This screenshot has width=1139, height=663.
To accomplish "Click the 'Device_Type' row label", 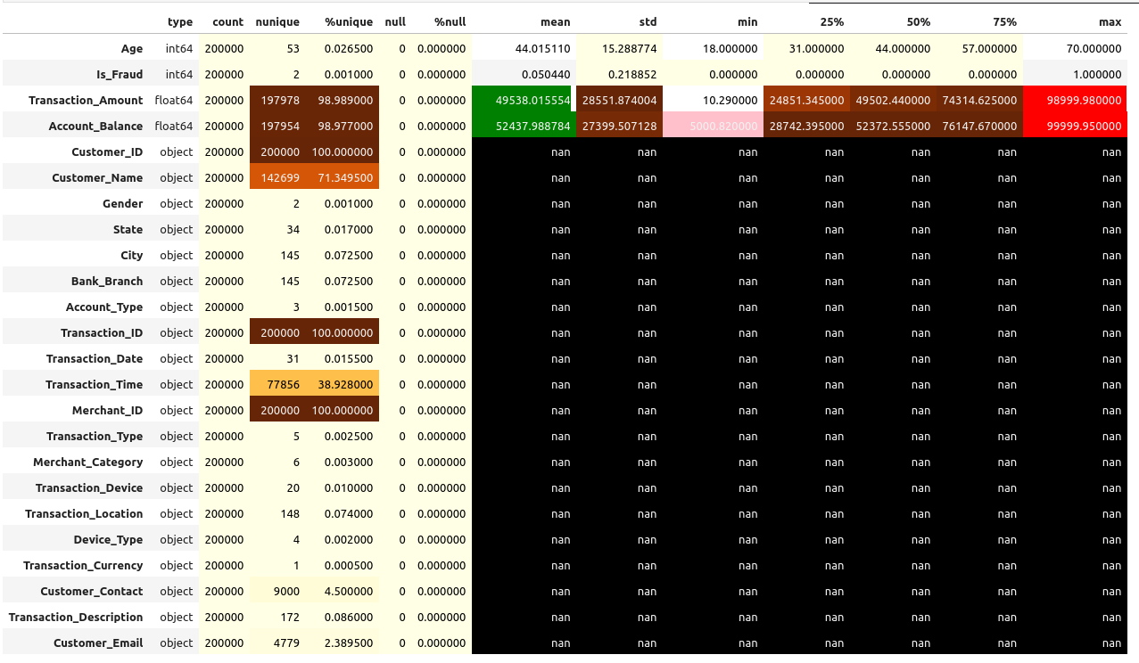I will pyautogui.click(x=109, y=539).
